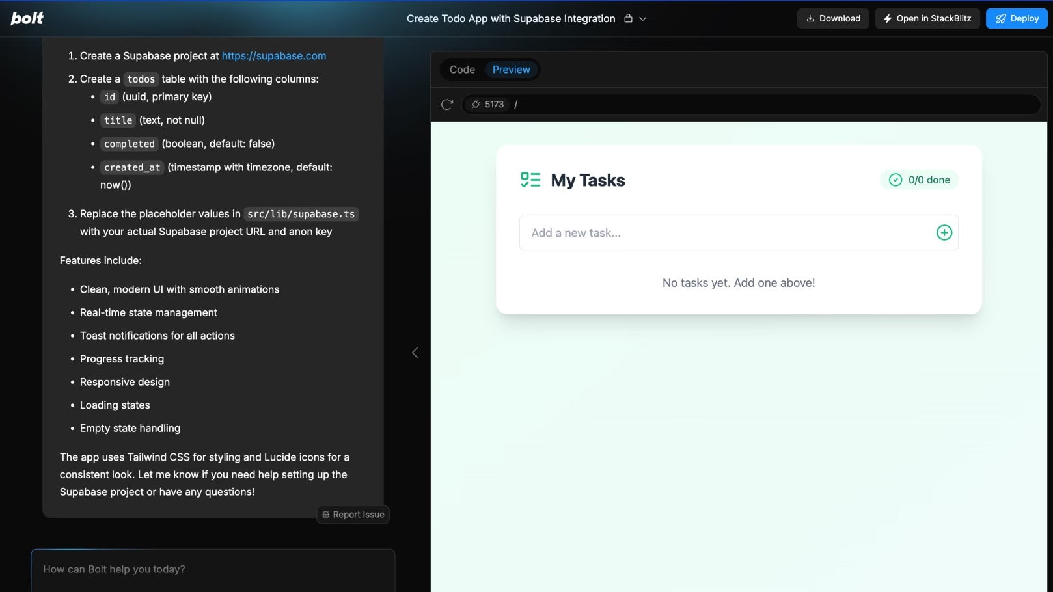This screenshot has width=1053, height=592.
Task: Switch to the Code tab
Action: (x=461, y=70)
